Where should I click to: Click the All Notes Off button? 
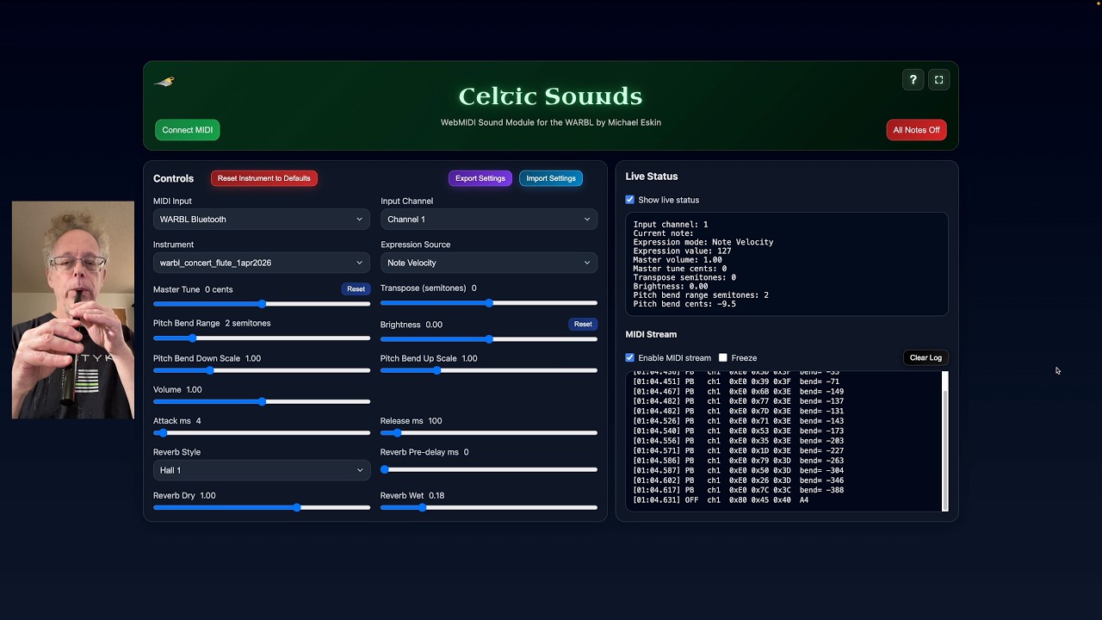pyautogui.click(x=916, y=130)
